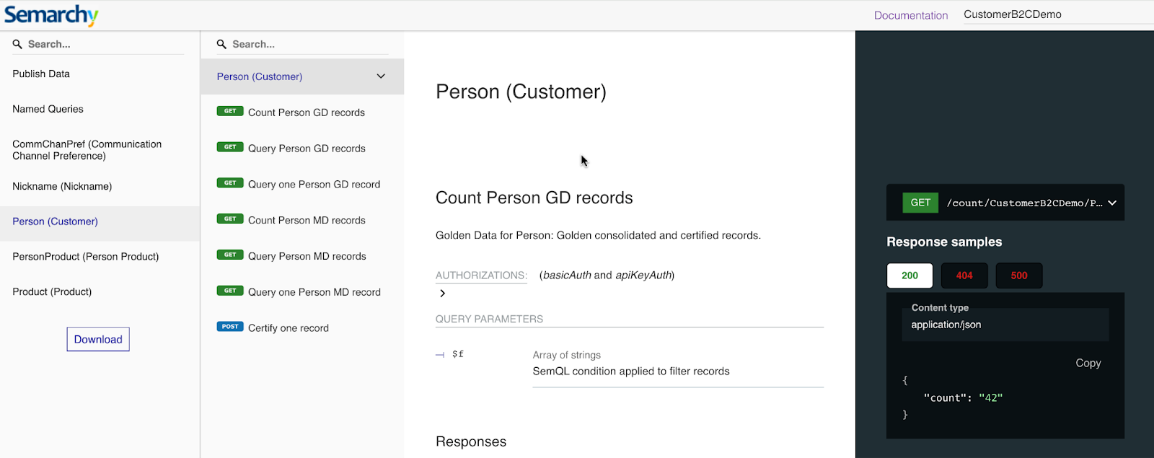Open Count Person MD records endpoint
The width and height of the screenshot is (1154, 458).
[x=307, y=221]
